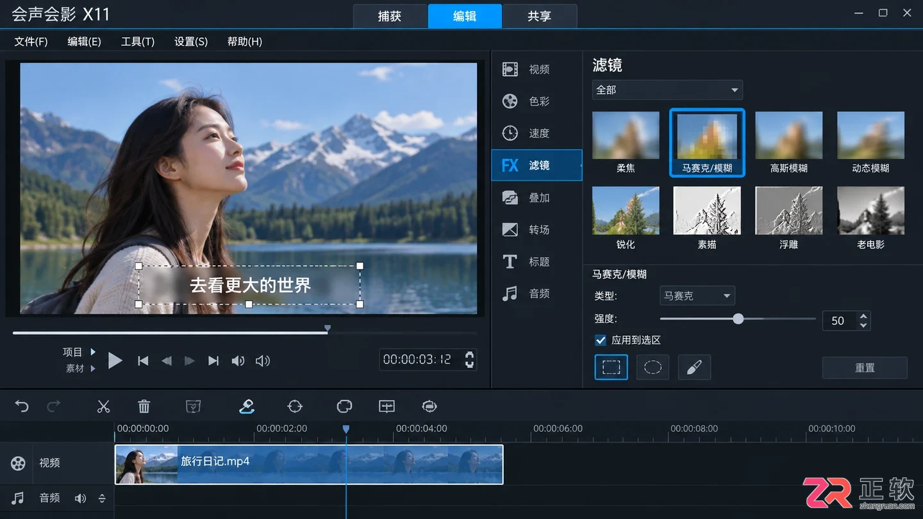
Task: Open the 转场 transition panel
Action: pyautogui.click(x=536, y=229)
